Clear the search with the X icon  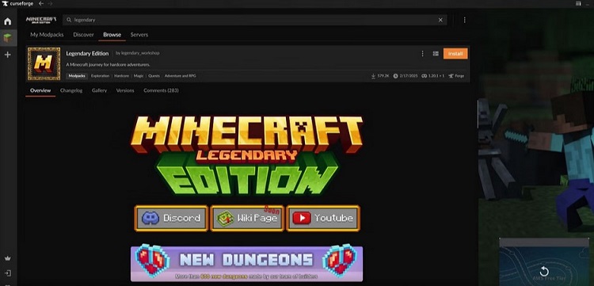pos(440,20)
